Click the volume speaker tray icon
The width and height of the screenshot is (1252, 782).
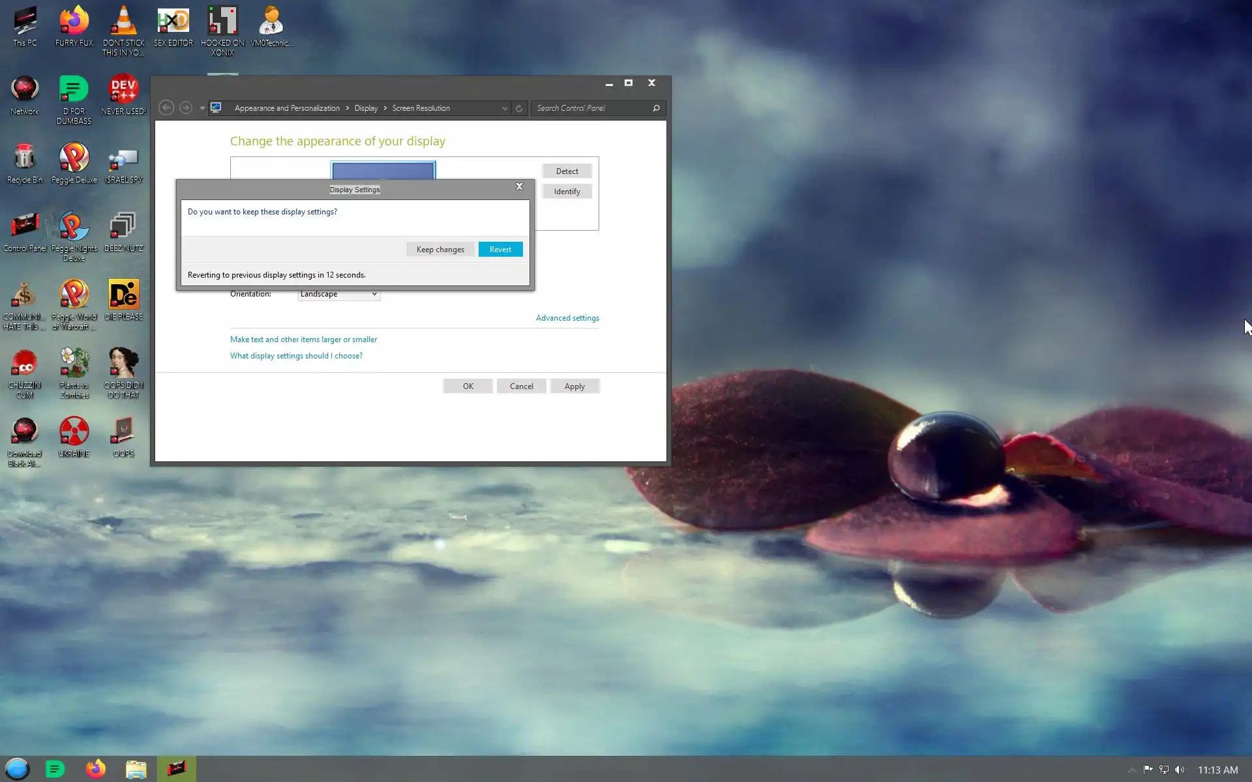1180,770
